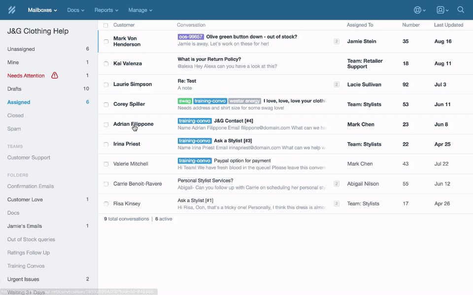
Task: Check the box for Kai Valenza
Action: pyautogui.click(x=106, y=63)
